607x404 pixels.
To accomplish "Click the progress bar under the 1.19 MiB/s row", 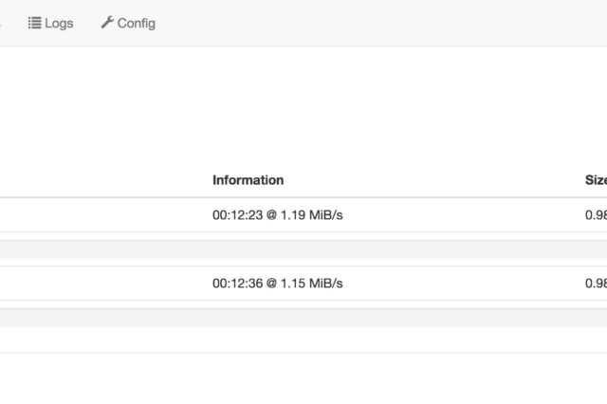I will click(x=303, y=249).
